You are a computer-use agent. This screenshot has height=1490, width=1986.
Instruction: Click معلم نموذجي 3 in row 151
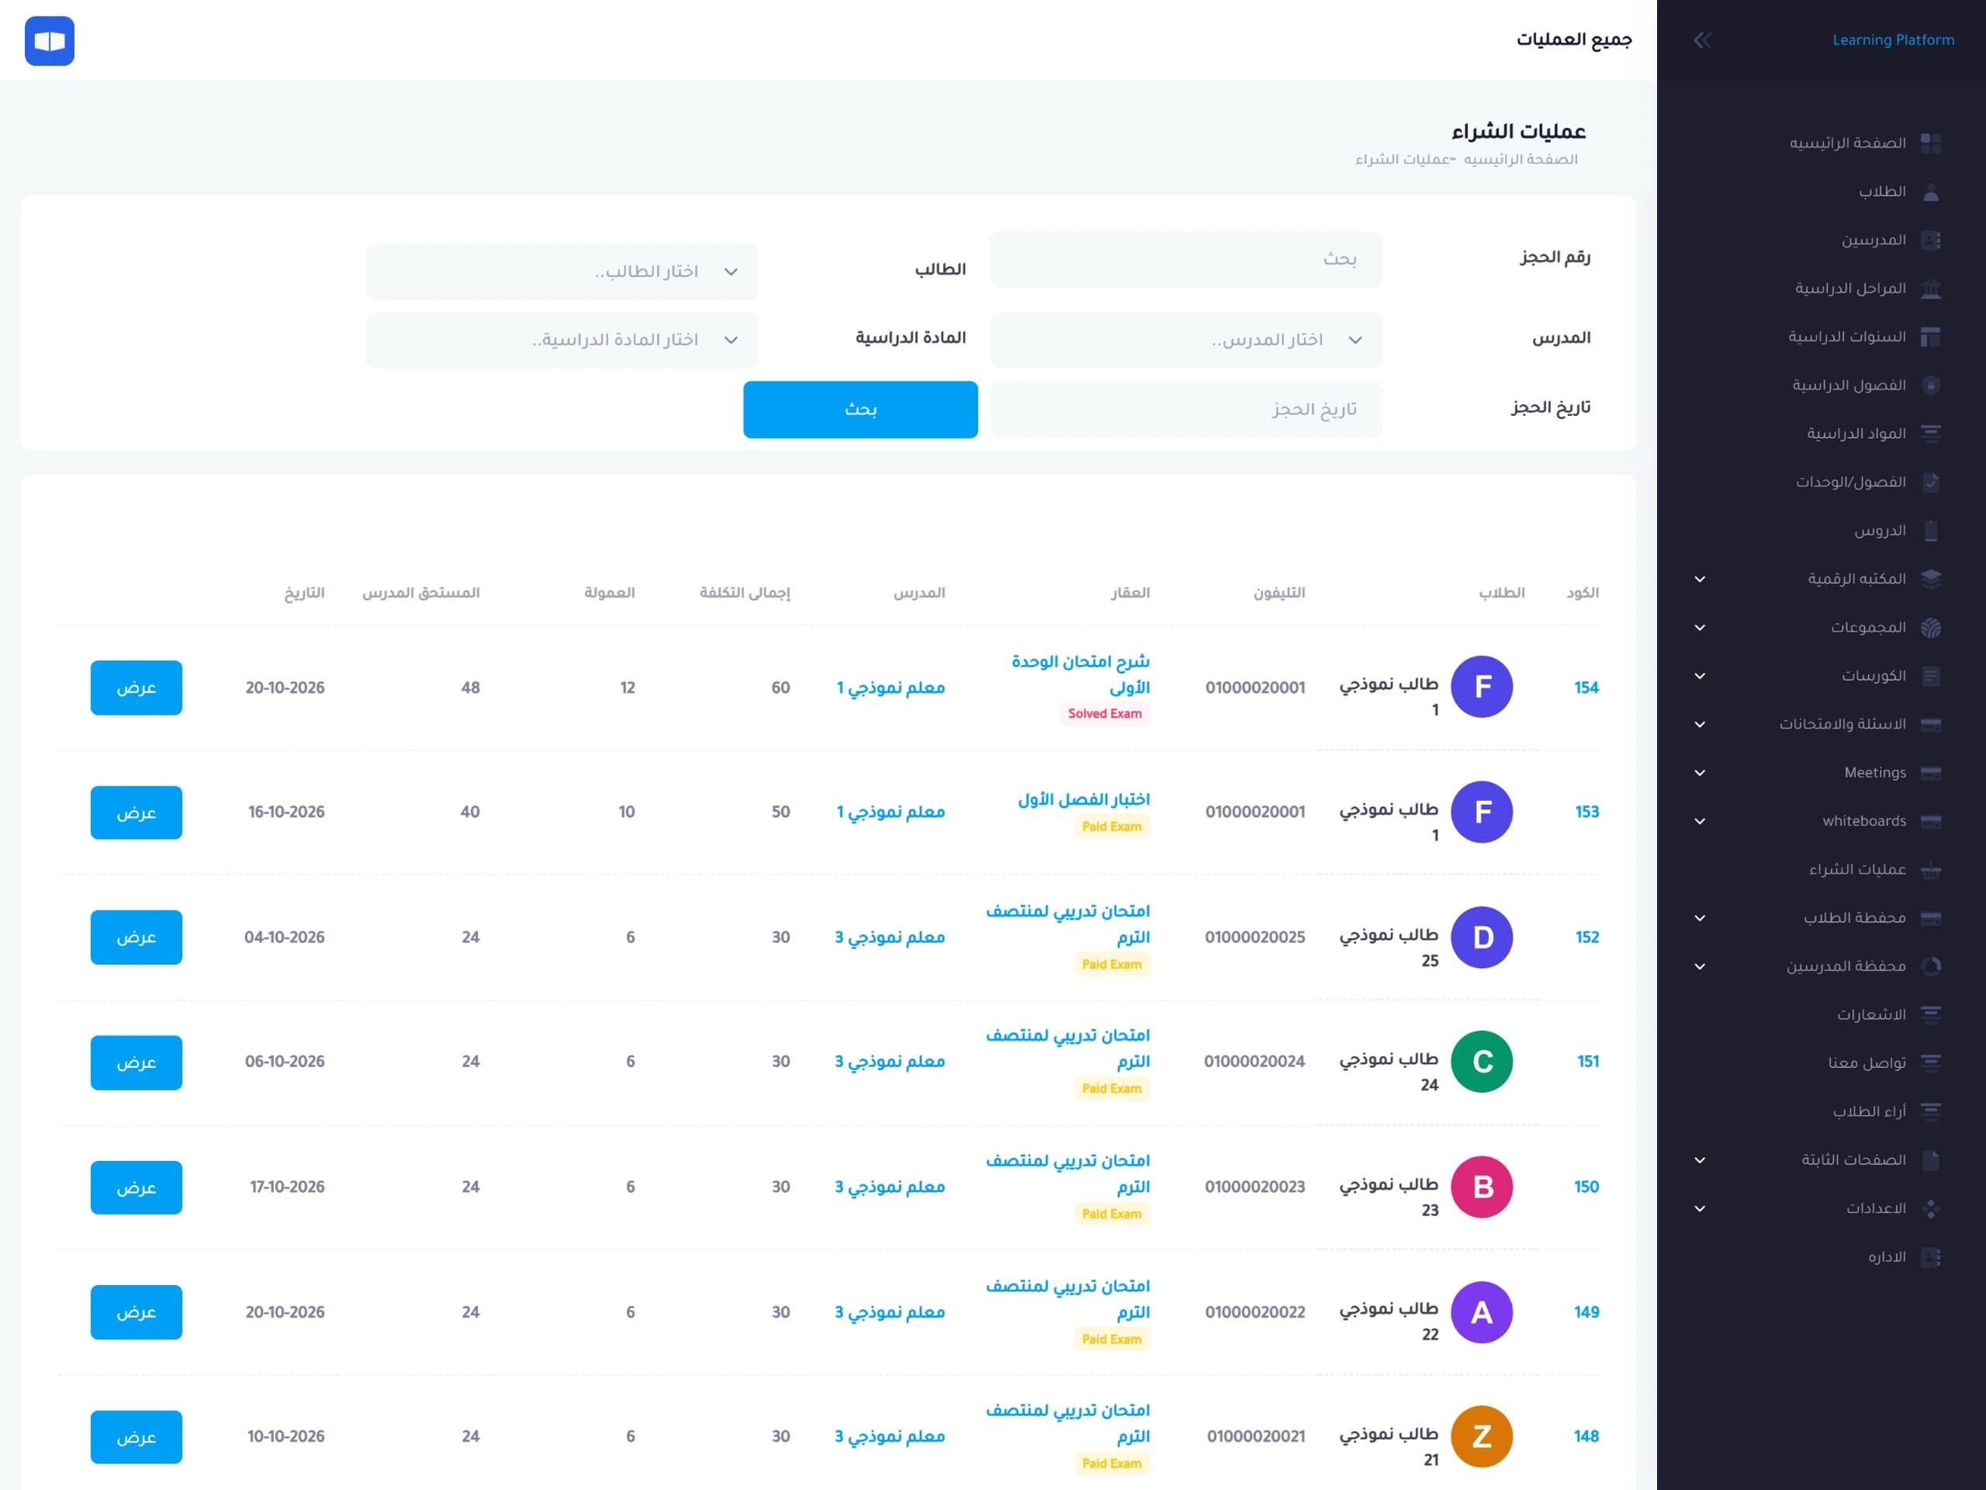pos(890,1062)
